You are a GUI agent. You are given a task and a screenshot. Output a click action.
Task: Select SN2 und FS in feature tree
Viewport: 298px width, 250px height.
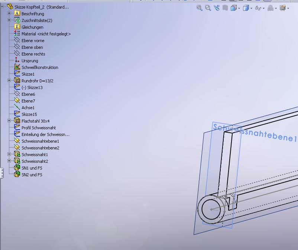click(32, 174)
